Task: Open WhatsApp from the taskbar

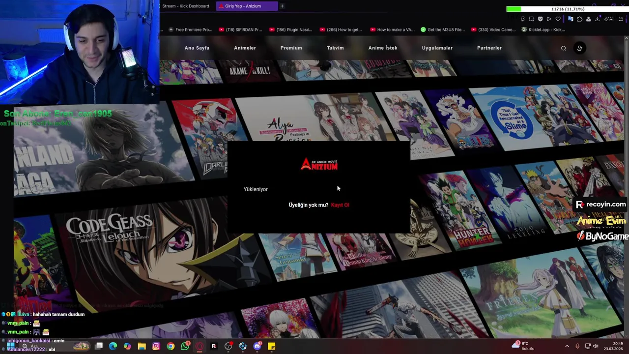Action: pos(185,346)
